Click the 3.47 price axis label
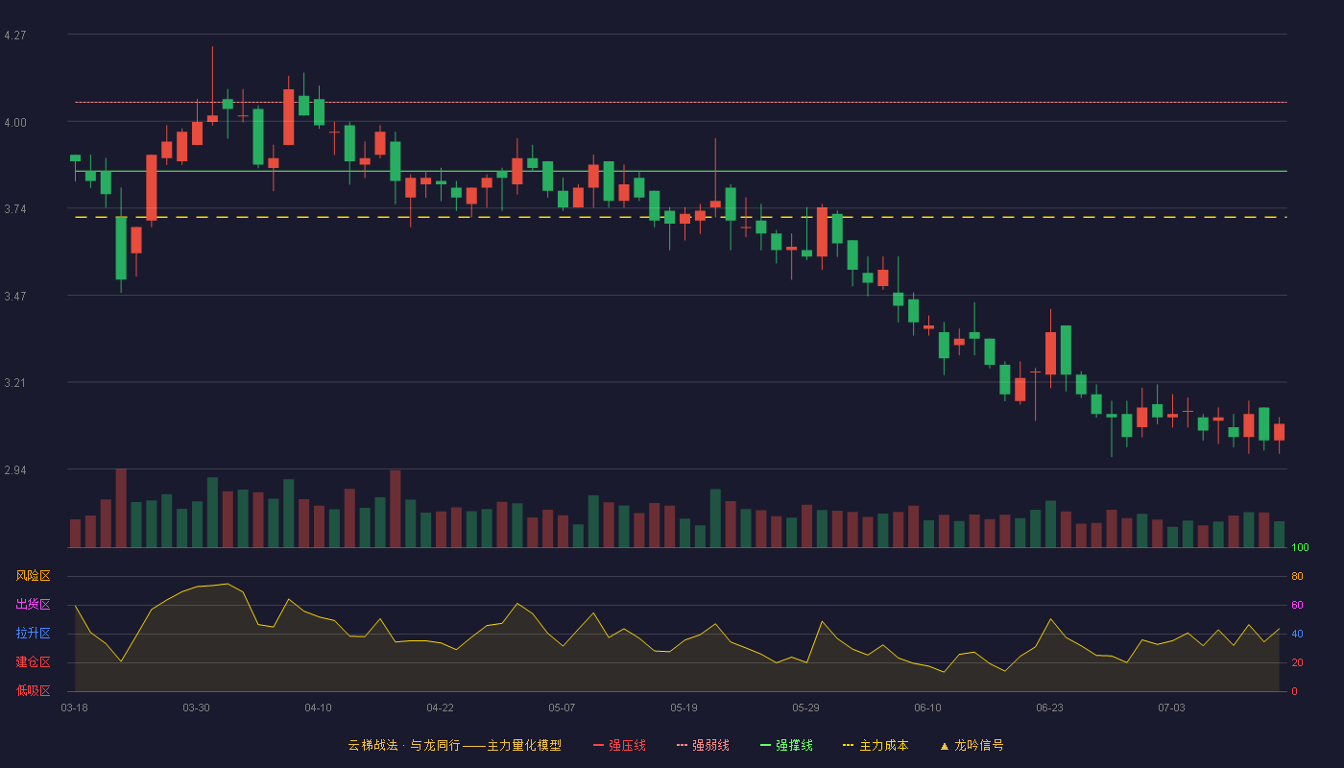 [15, 297]
